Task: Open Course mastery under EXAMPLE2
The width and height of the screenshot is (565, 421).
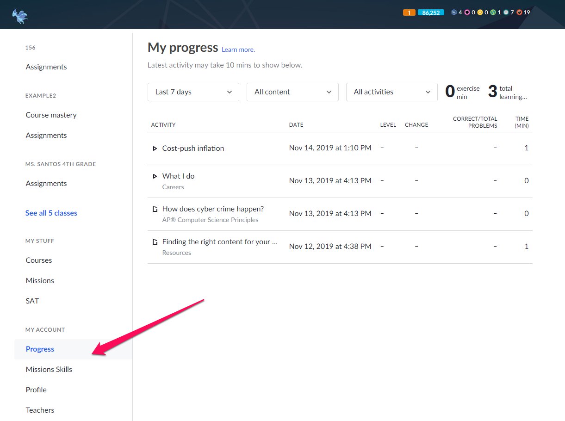Action: [x=51, y=115]
